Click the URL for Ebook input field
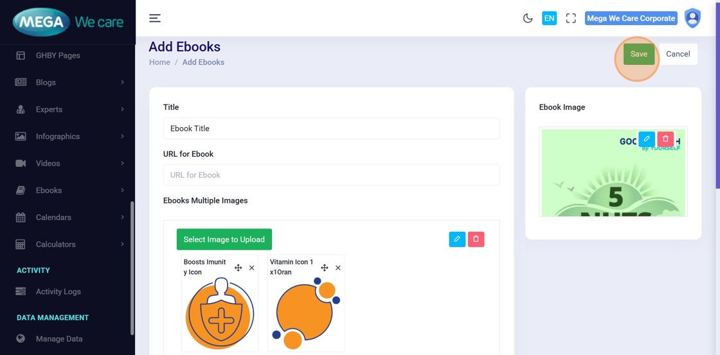 point(331,175)
